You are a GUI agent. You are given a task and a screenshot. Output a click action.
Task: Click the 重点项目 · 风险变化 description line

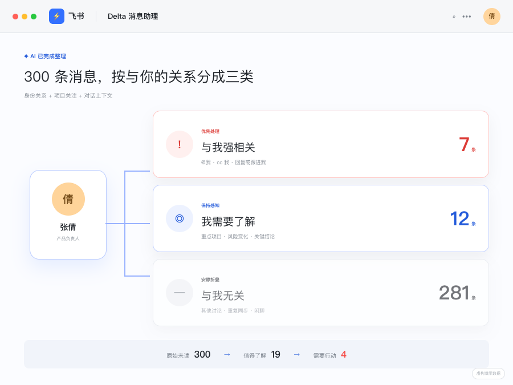tap(238, 237)
